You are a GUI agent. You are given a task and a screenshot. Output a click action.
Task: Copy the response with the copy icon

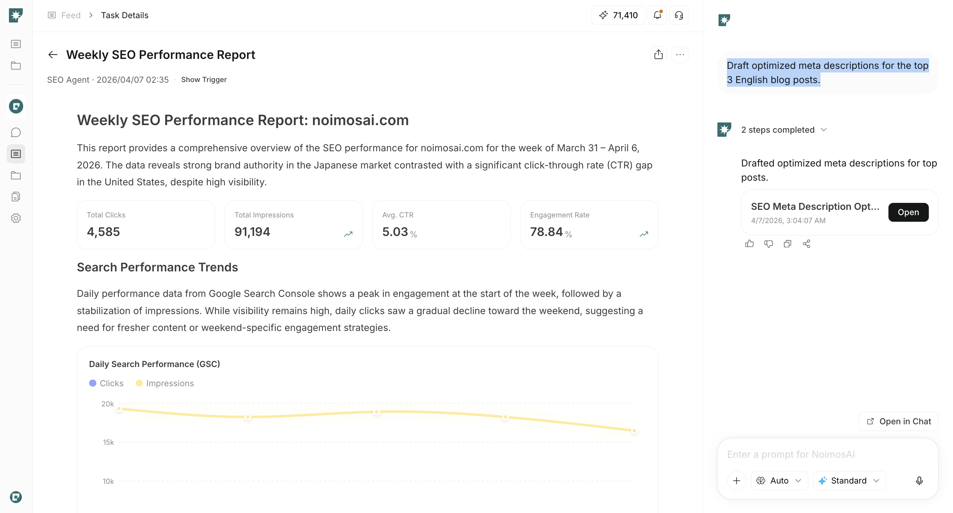coord(787,244)
